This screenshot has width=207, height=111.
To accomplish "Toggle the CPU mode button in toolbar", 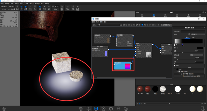I will click(x=21, y=8).
